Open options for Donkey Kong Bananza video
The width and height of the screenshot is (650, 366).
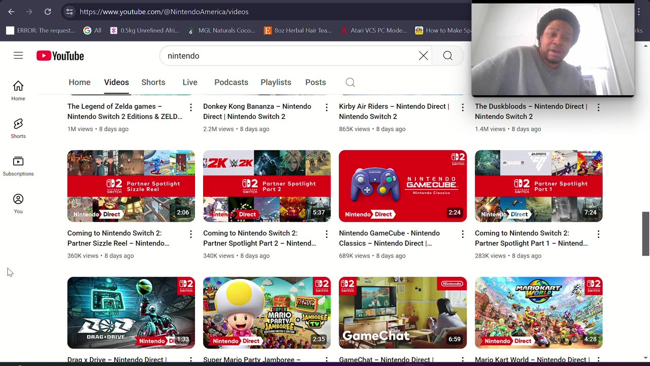327,107
